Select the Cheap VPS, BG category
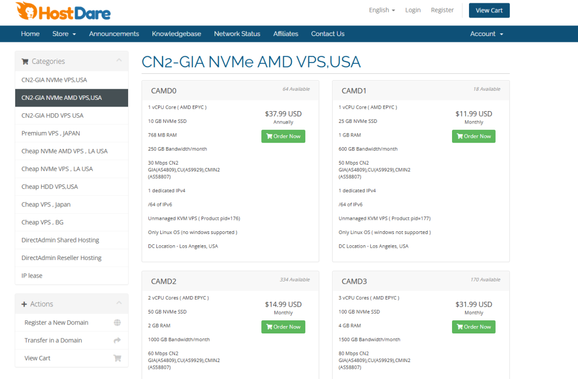 point(72,222)
